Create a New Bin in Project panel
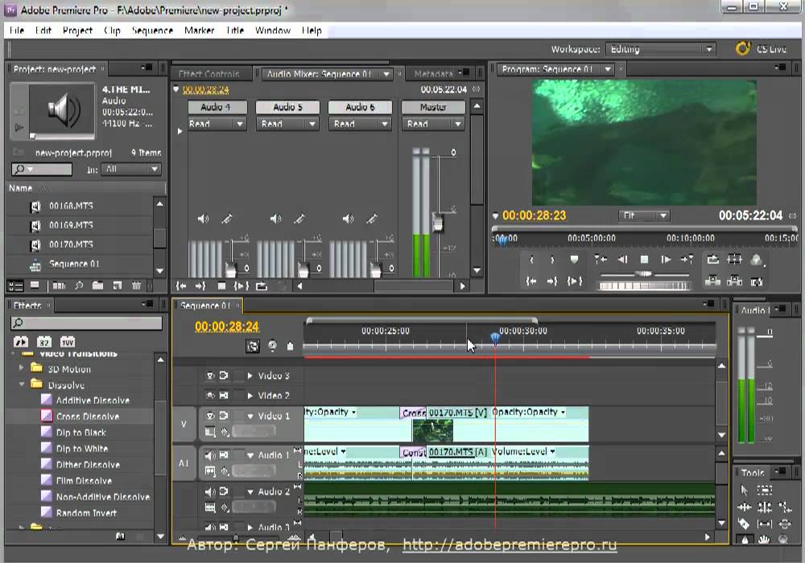This screenshot has width=805, height=563. click(97, 286)
